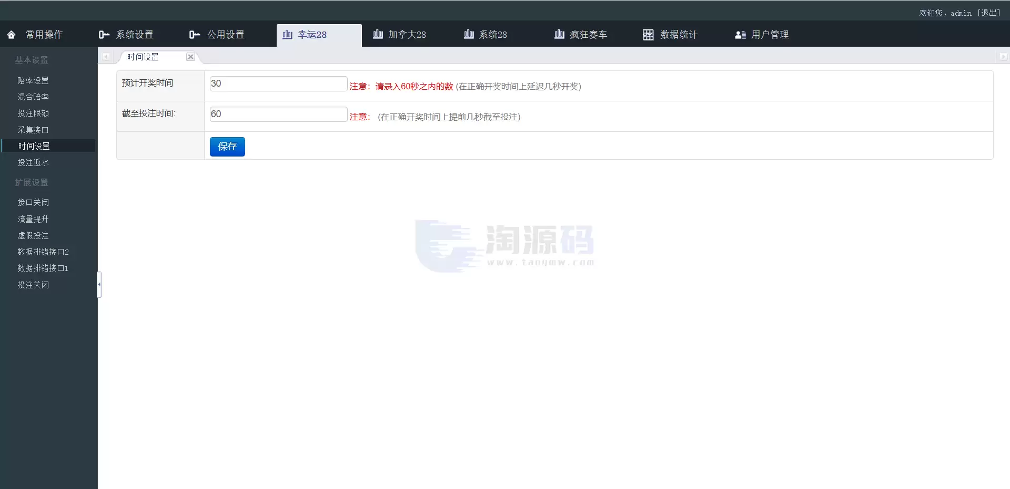Click the key icon beside 系统设置
The image size is (1010, 489).
tap(104, 35)
